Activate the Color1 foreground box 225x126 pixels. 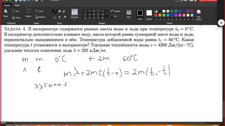click(x=140, y=15)
